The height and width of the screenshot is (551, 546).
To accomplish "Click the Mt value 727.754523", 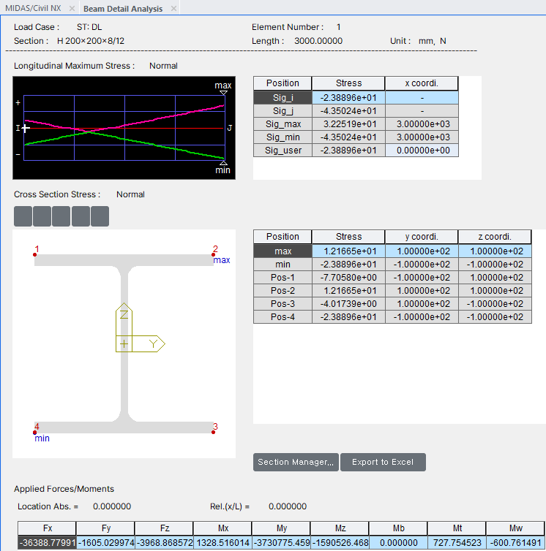I will point(457,543).
